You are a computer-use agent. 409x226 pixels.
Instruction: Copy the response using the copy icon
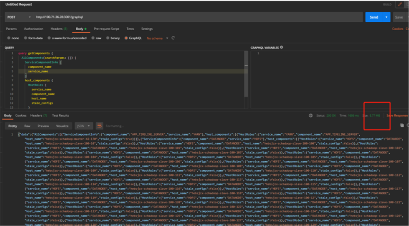[402, 125]
